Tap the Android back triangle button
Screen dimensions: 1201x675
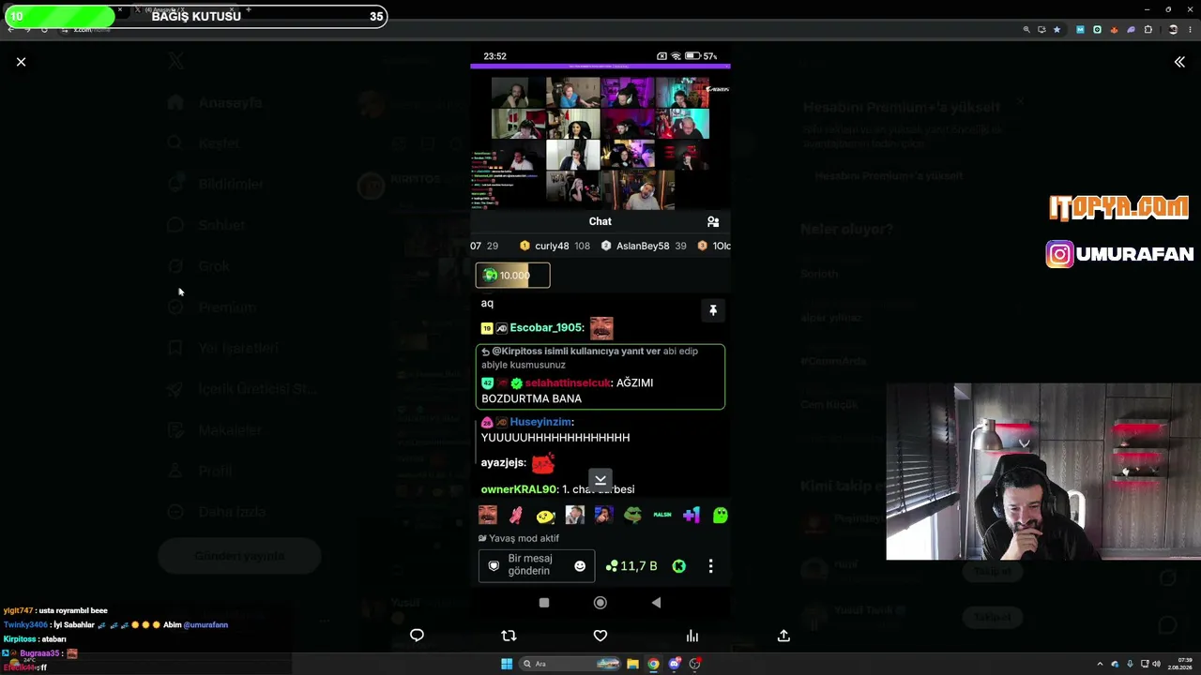pos(656,603)
